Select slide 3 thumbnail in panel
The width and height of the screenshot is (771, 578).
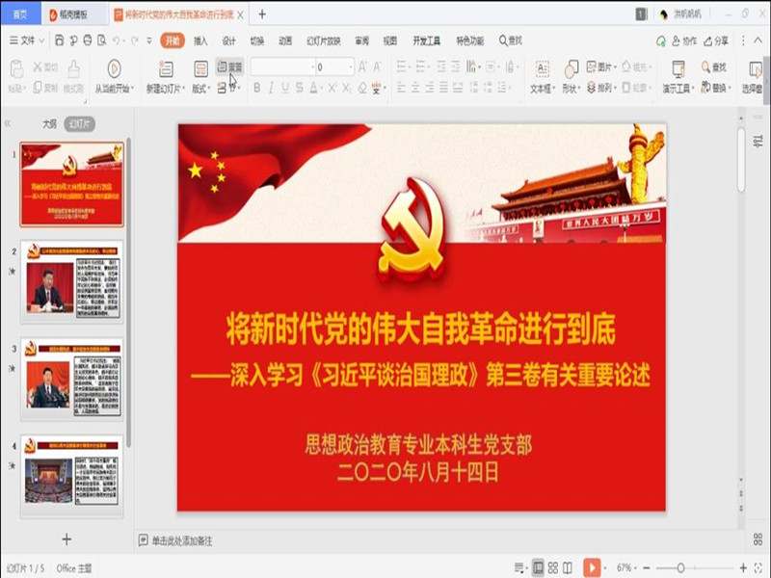coord(73,378)
